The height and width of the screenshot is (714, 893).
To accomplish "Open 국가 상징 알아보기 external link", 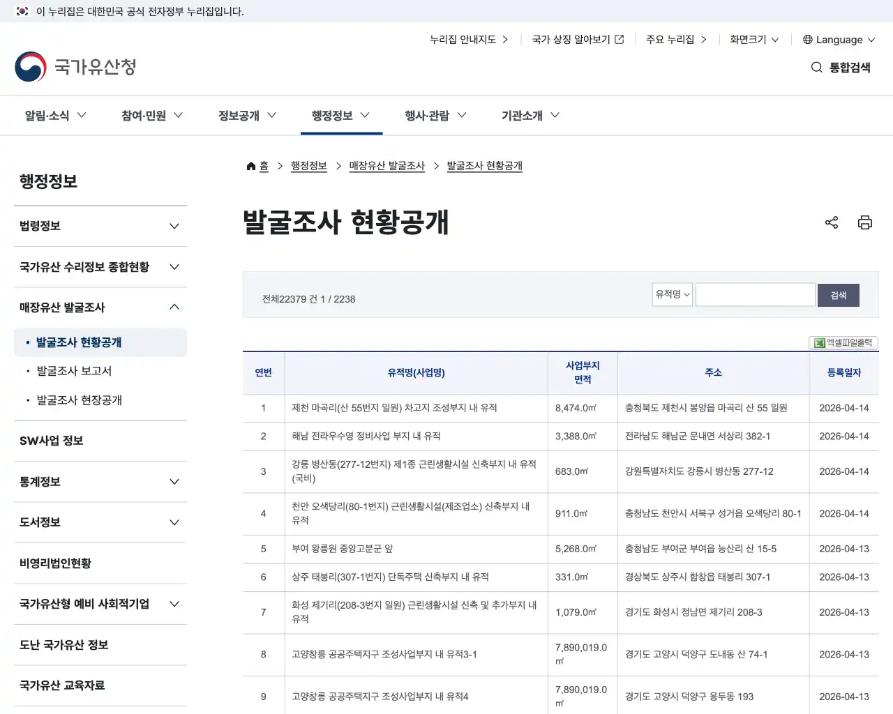I will coord(578,40).
